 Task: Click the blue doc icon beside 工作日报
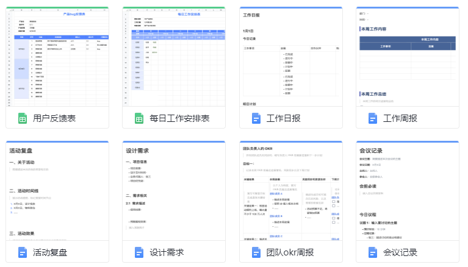pos(256,118)
